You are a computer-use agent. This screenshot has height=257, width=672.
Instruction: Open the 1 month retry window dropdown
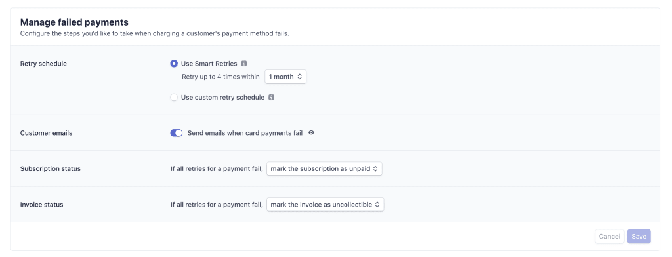tap(285, 77)
